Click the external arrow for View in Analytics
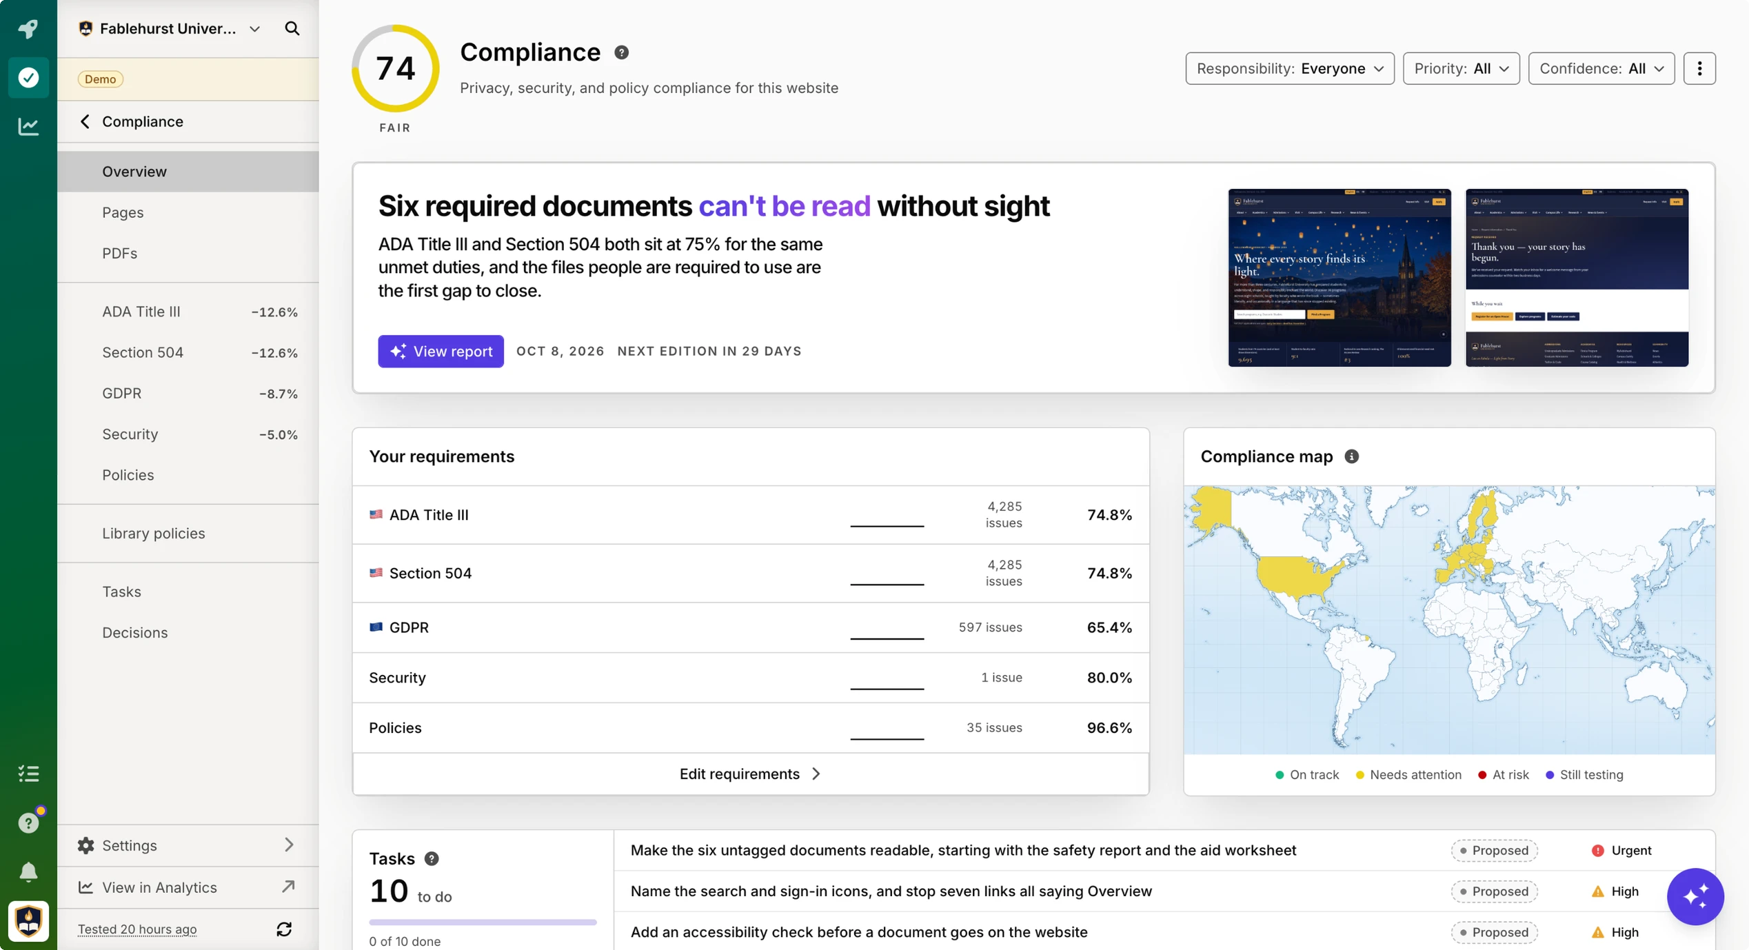This screenshot has height=950, width=1749. click(289, 887)
